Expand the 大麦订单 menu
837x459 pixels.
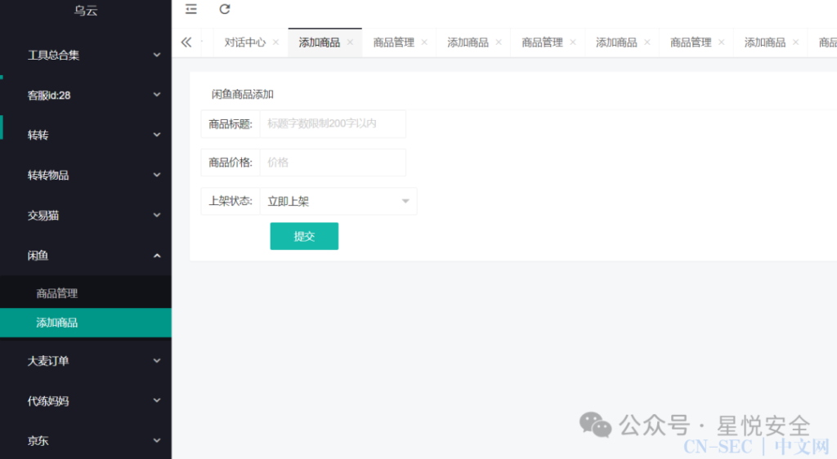(x=86, y=361)
